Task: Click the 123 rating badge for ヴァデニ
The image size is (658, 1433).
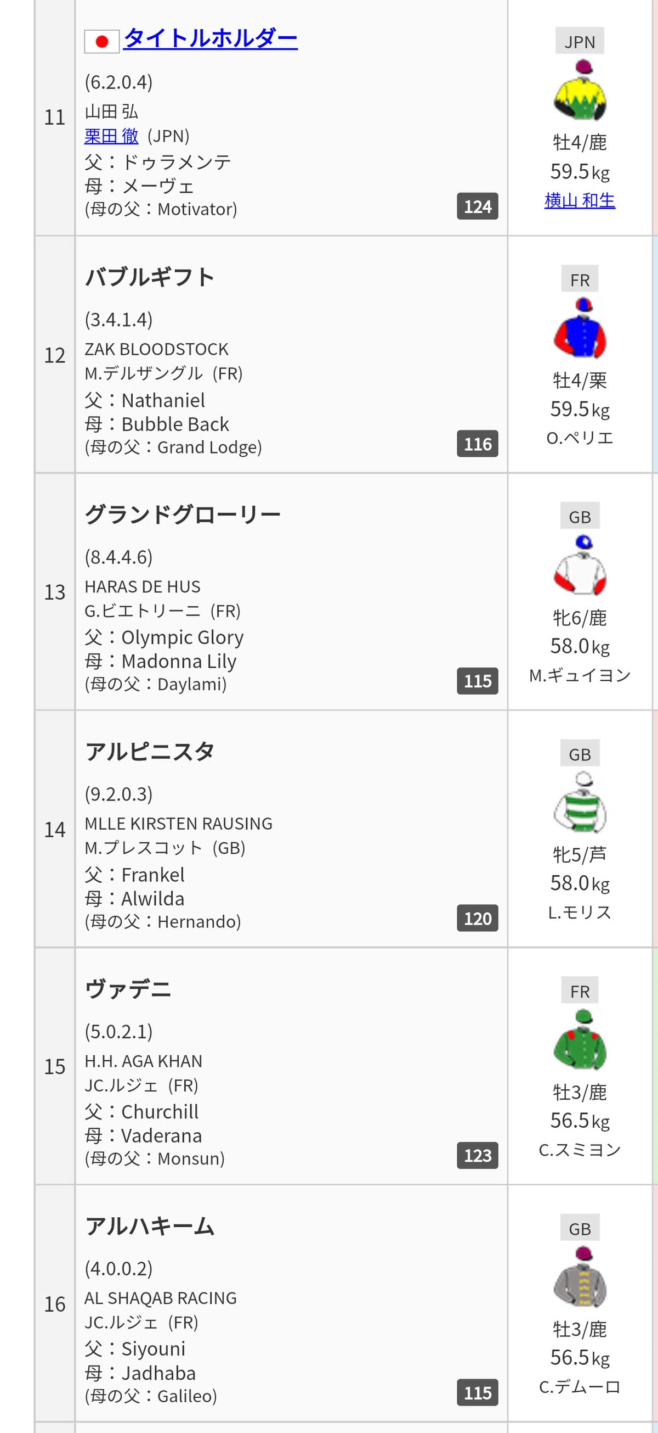Action: pos(478,1155)
